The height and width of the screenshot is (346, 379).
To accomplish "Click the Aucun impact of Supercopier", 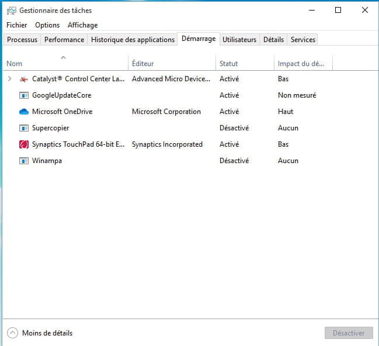I will tap(288, 128).
